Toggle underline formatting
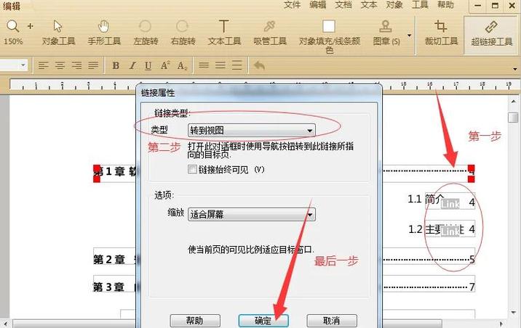 point(148,65)
